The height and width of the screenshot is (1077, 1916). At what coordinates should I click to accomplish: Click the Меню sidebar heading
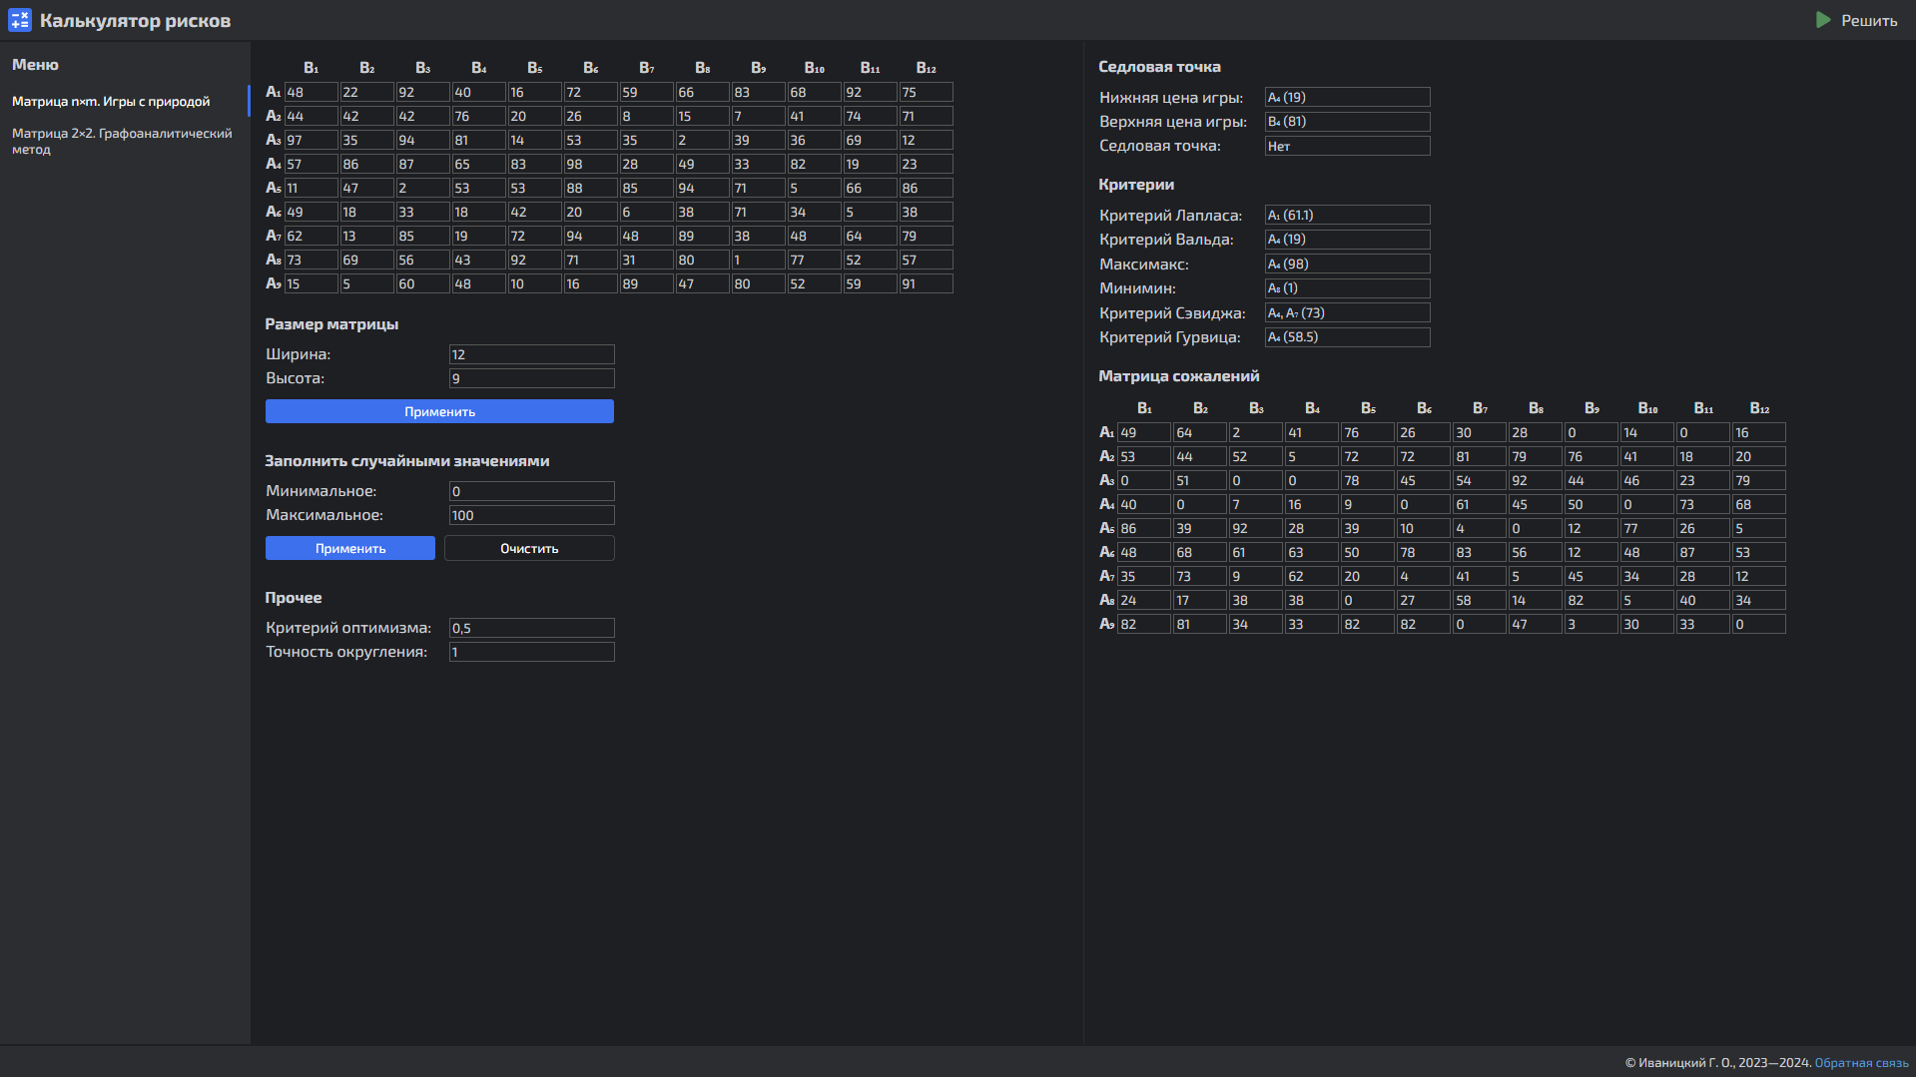click(35, 65)
